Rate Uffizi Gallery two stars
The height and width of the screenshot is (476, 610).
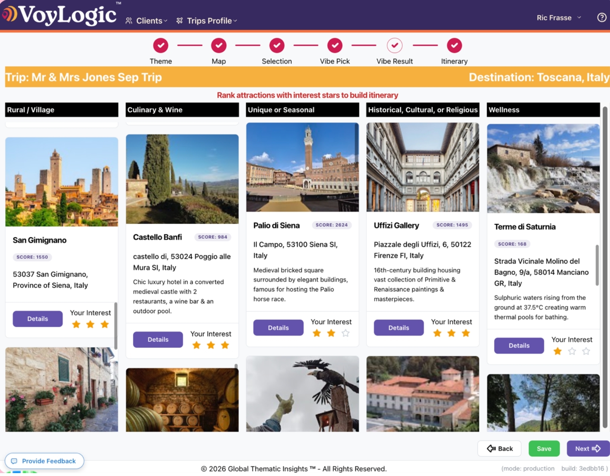[451, 333]
